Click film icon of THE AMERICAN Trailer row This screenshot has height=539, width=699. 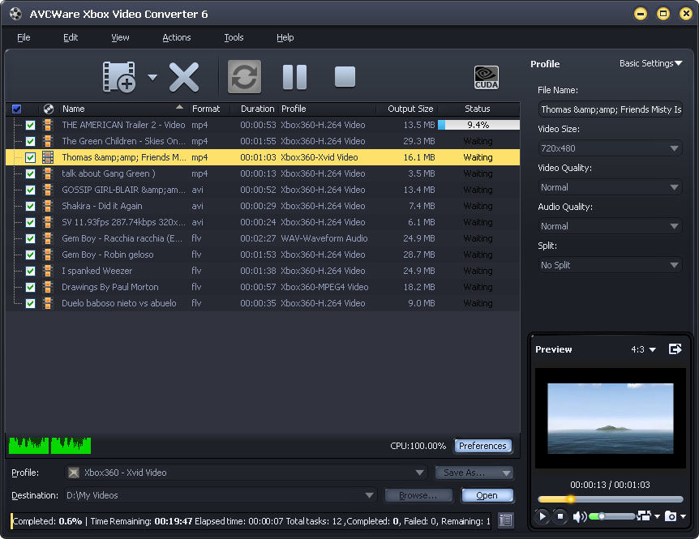click(x=48, y=125)
